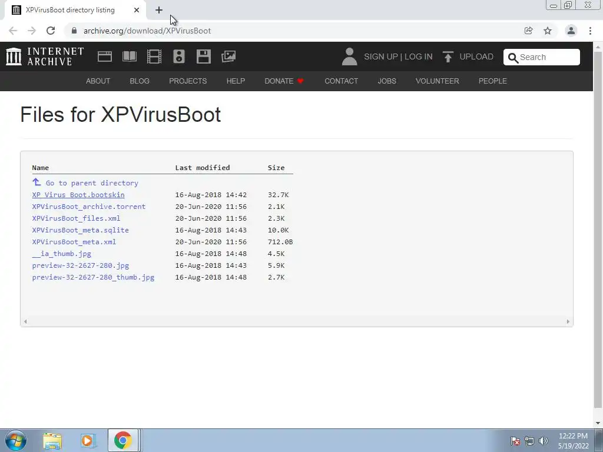This screenshot has height=452, width=603.
Task: Open File Explorer from the taskbar
Action: [x=52, y=441]
